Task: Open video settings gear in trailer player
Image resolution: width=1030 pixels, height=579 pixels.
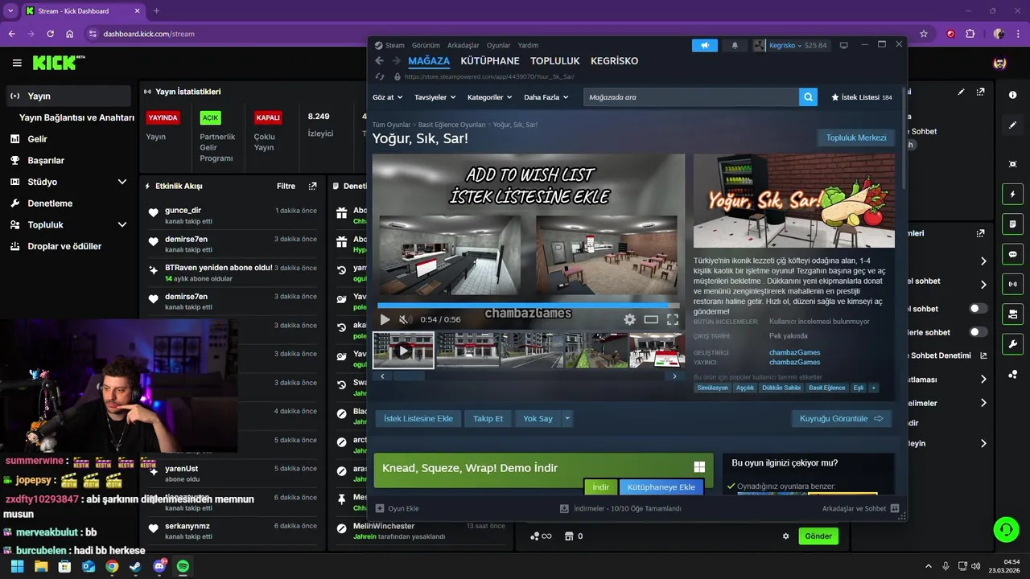Action: point(629,319)
